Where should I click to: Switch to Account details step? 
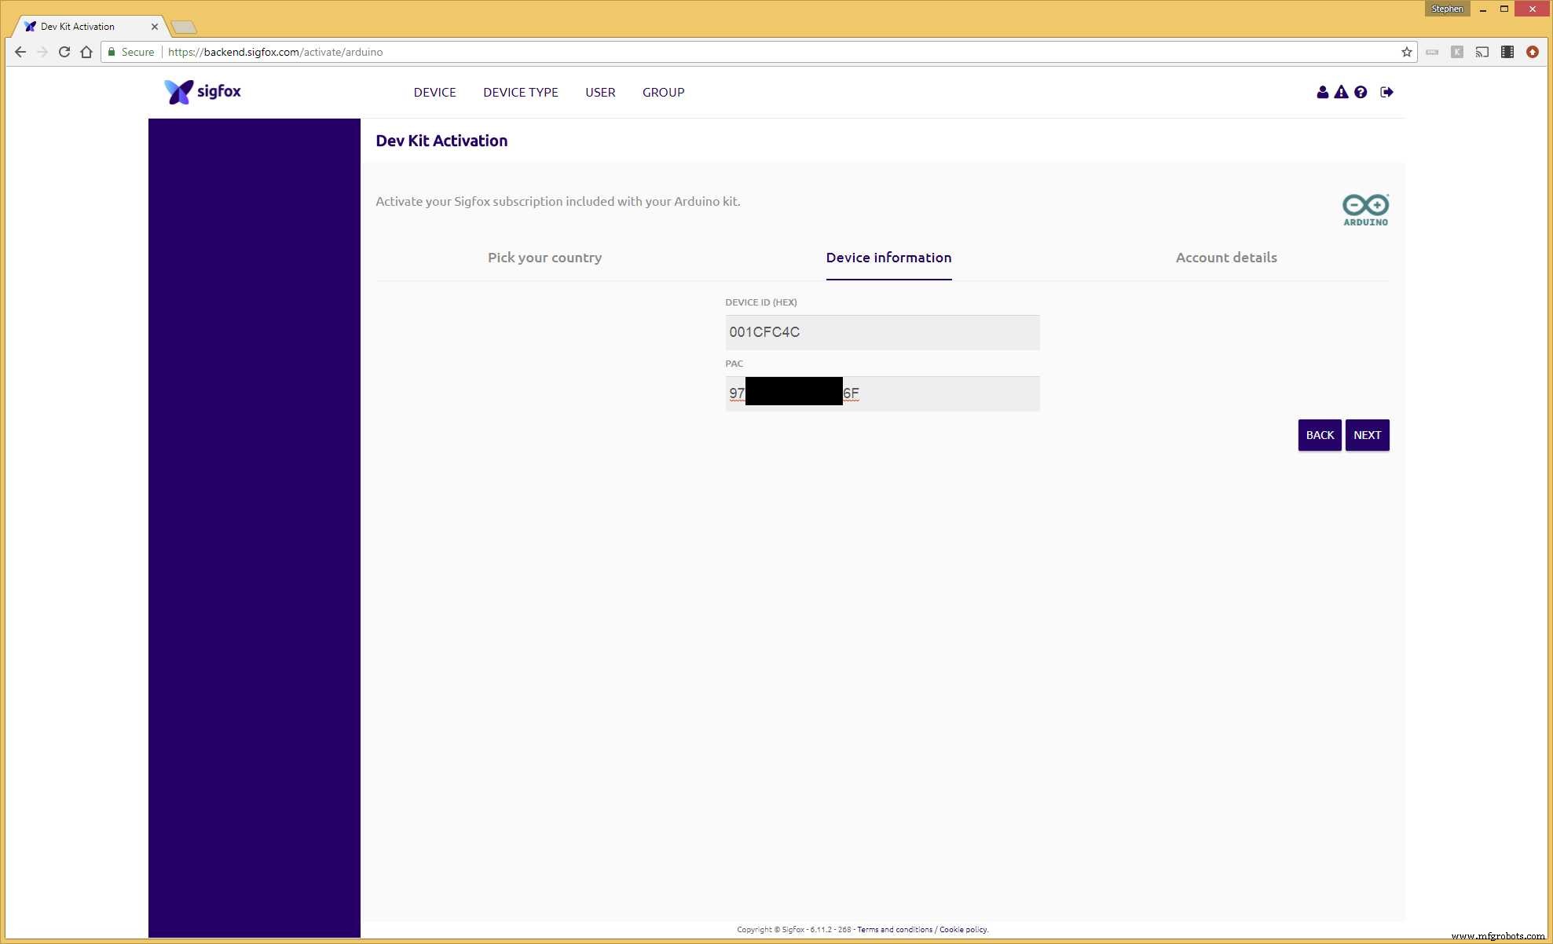pos(1225,258)
